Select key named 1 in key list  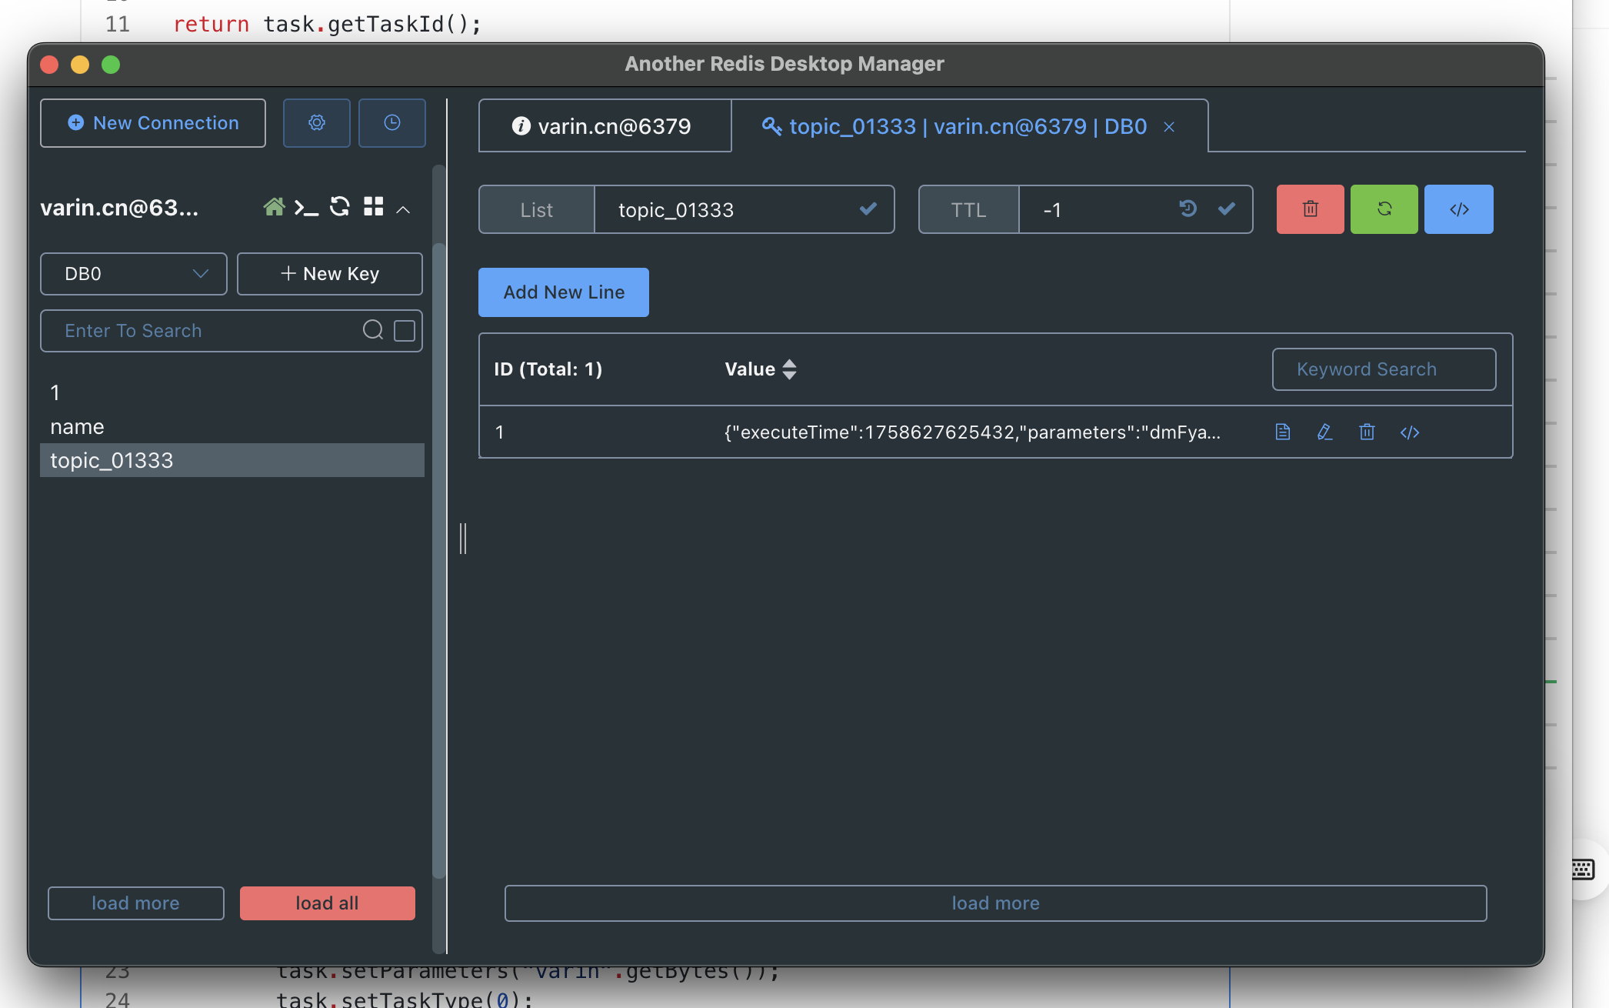point(232,392)
